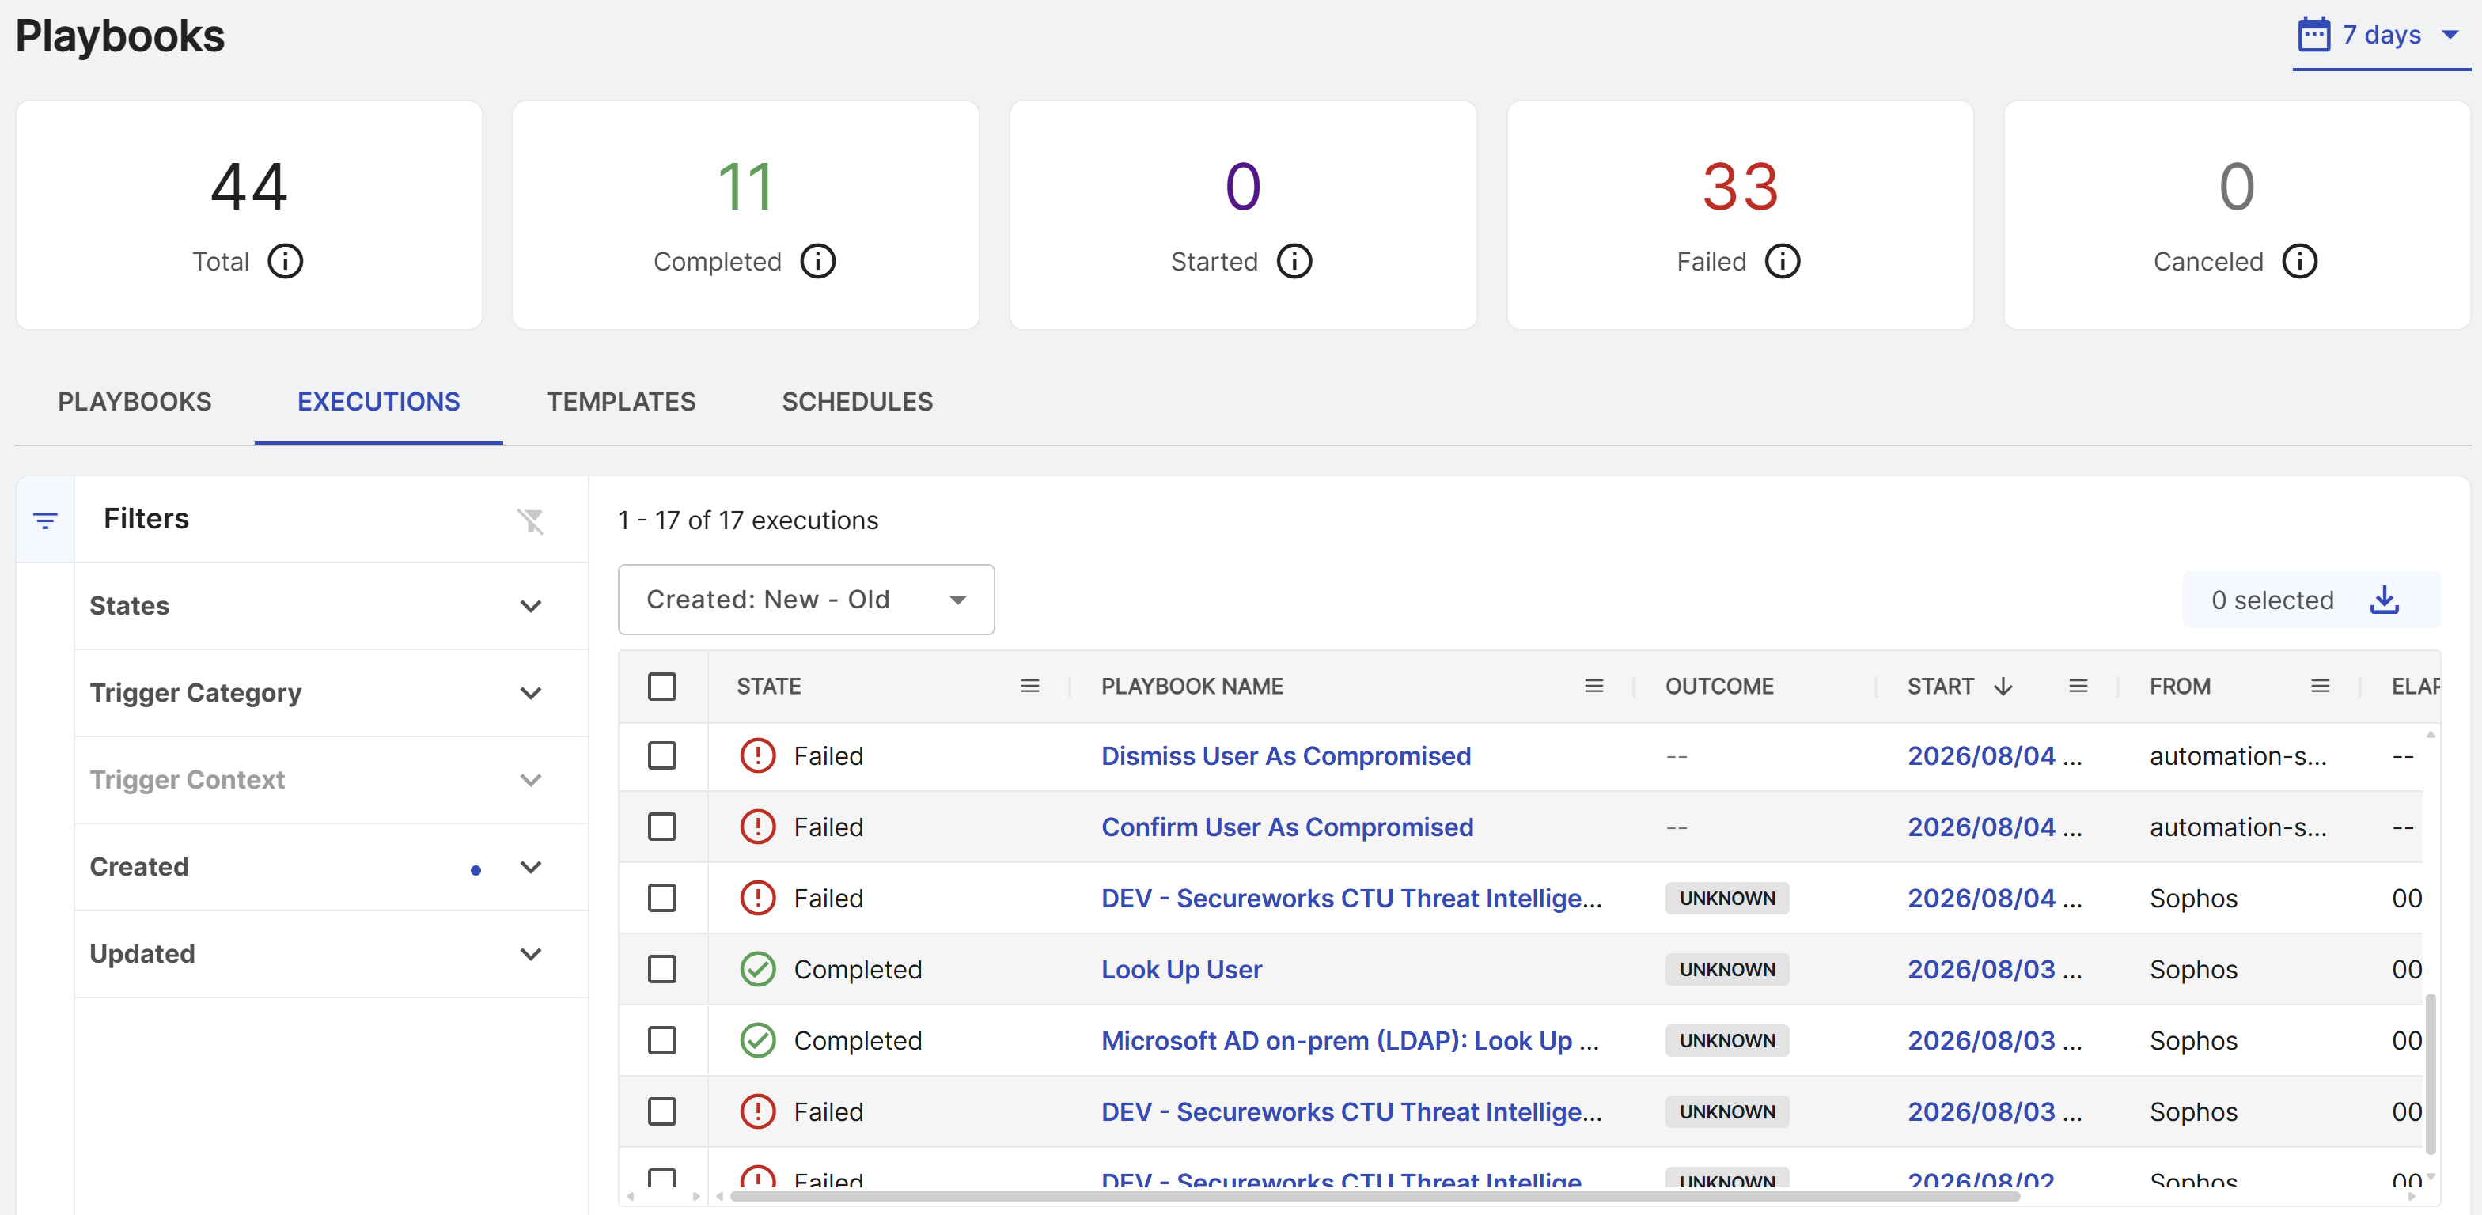This screenshot has height=1215, width=2482.
Task: Expand the States filter section
Action: pyautogui.click(x=331, y=606)
